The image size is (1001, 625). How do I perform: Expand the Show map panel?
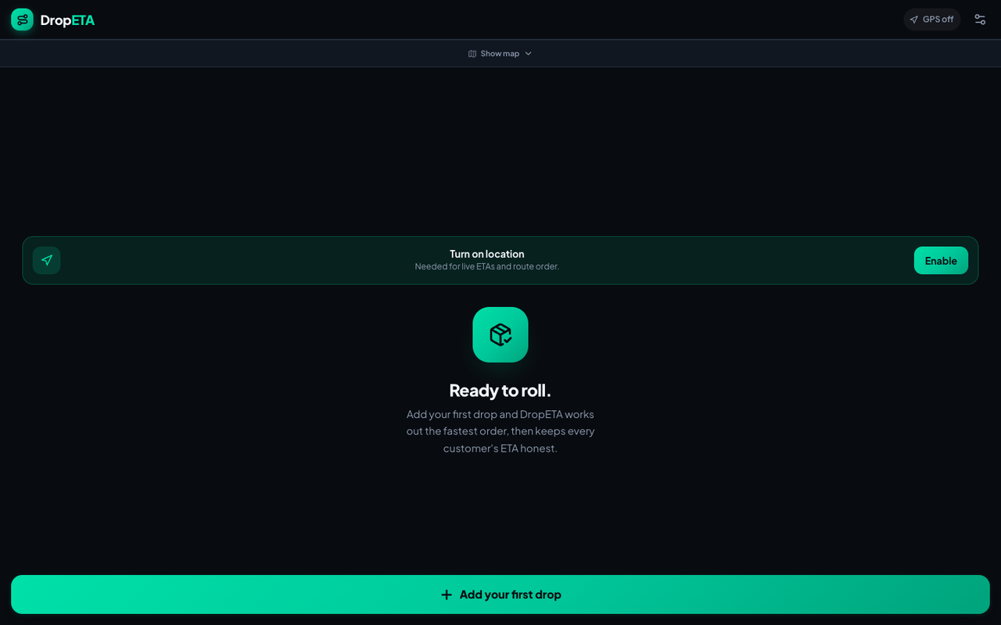(500, 53)
